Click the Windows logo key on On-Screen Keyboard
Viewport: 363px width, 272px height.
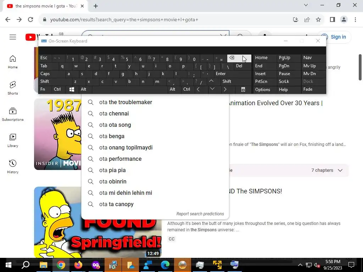(72, 90)
